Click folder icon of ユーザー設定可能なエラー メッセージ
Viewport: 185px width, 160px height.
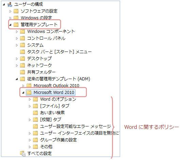click(x=35, y=126)
